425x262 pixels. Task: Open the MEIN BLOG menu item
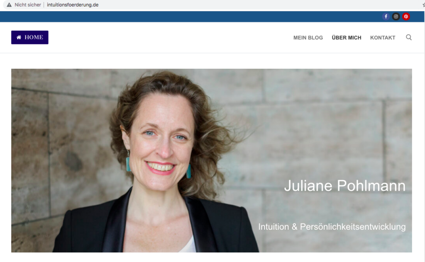[x=308, y=38]
